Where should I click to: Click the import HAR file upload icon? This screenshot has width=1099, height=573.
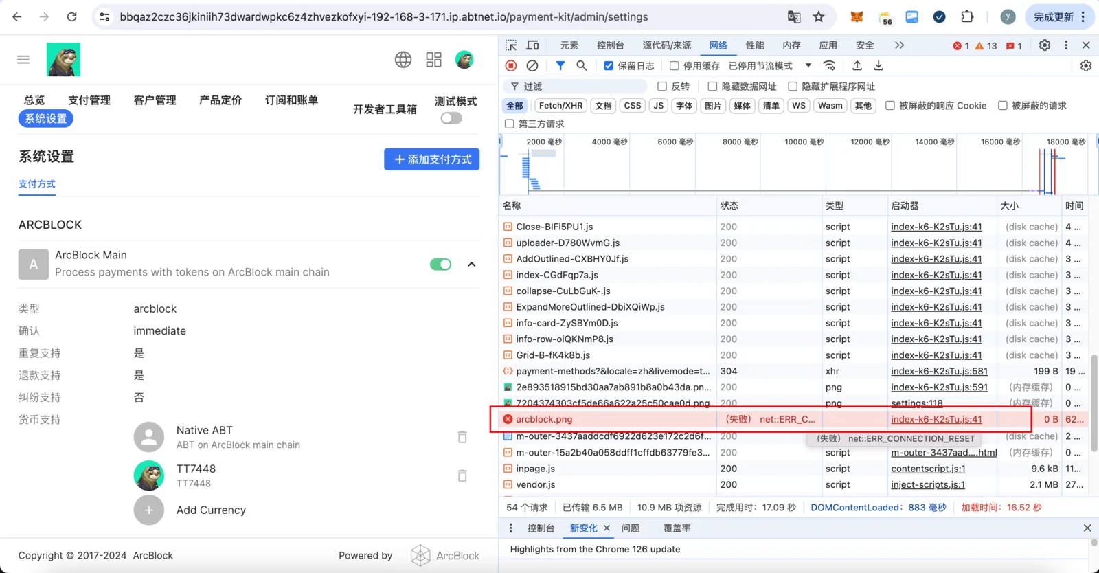click(857, 66)
